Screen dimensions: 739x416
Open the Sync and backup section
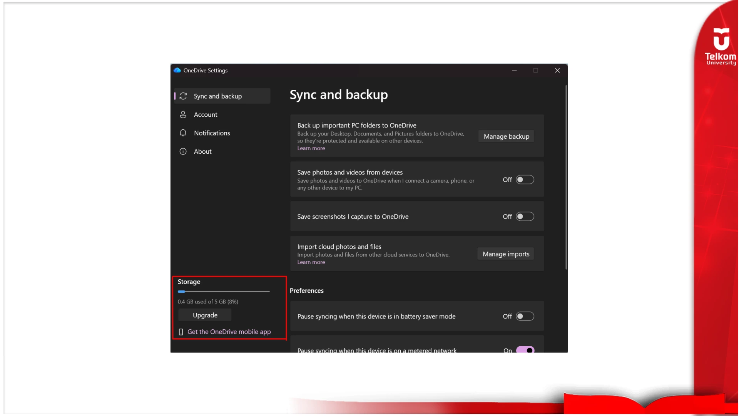(222, 96)
